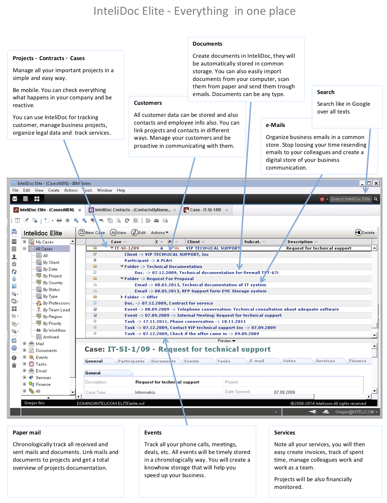Click the replication arrows icon in the sidebar
The image size is (387, 503).
click(x=14, y=272)
